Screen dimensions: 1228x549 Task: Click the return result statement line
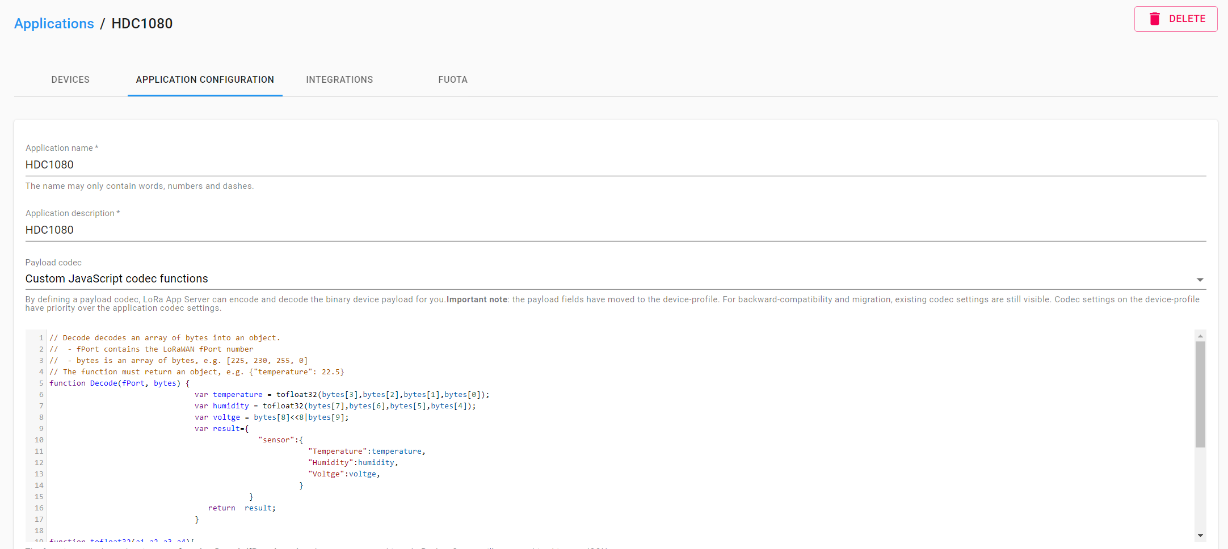tap(242, 508)
